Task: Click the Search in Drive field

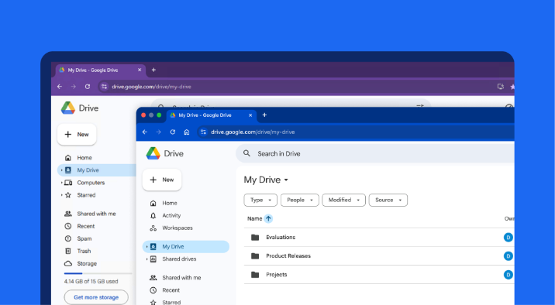Action: 375,153
